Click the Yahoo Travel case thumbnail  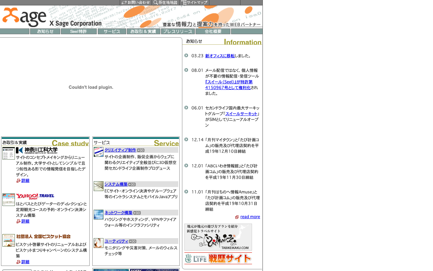click(x=8, y=200)
